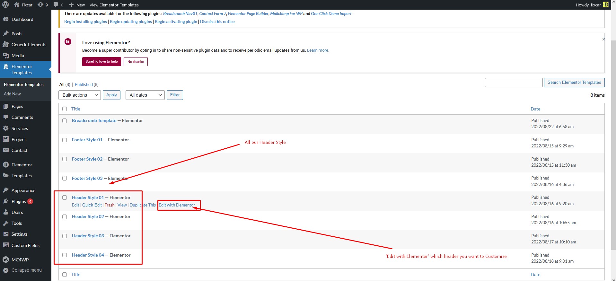Click the Contact envelope icon
The width and height of the screenshot is (616, 281).
click(6, 150)
